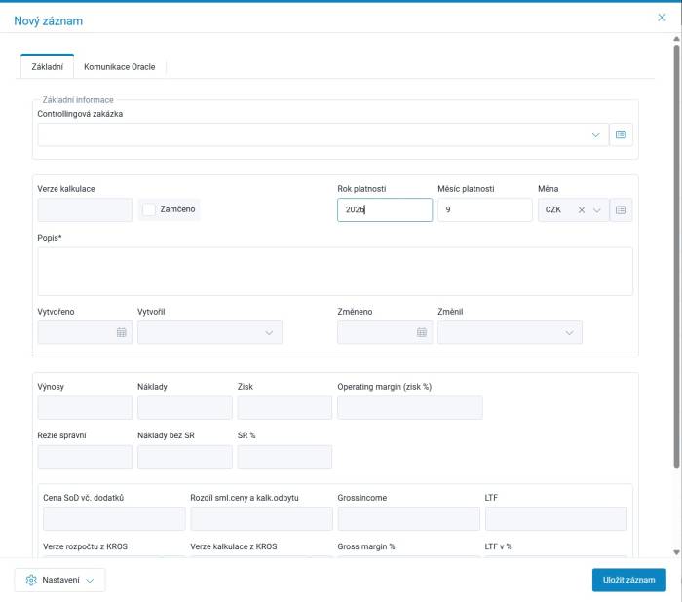The image size is (682, 602).
Task: Open calendar picker for Vytvořeno
Action: point(122,333)
